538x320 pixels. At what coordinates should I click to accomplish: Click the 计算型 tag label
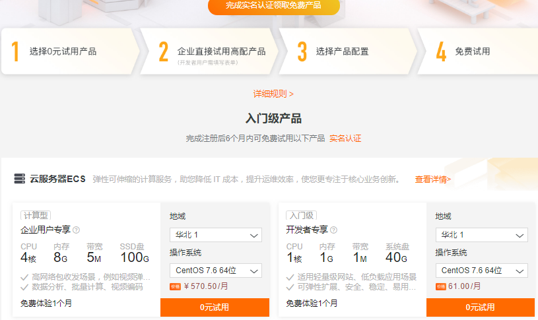(36, 215)
